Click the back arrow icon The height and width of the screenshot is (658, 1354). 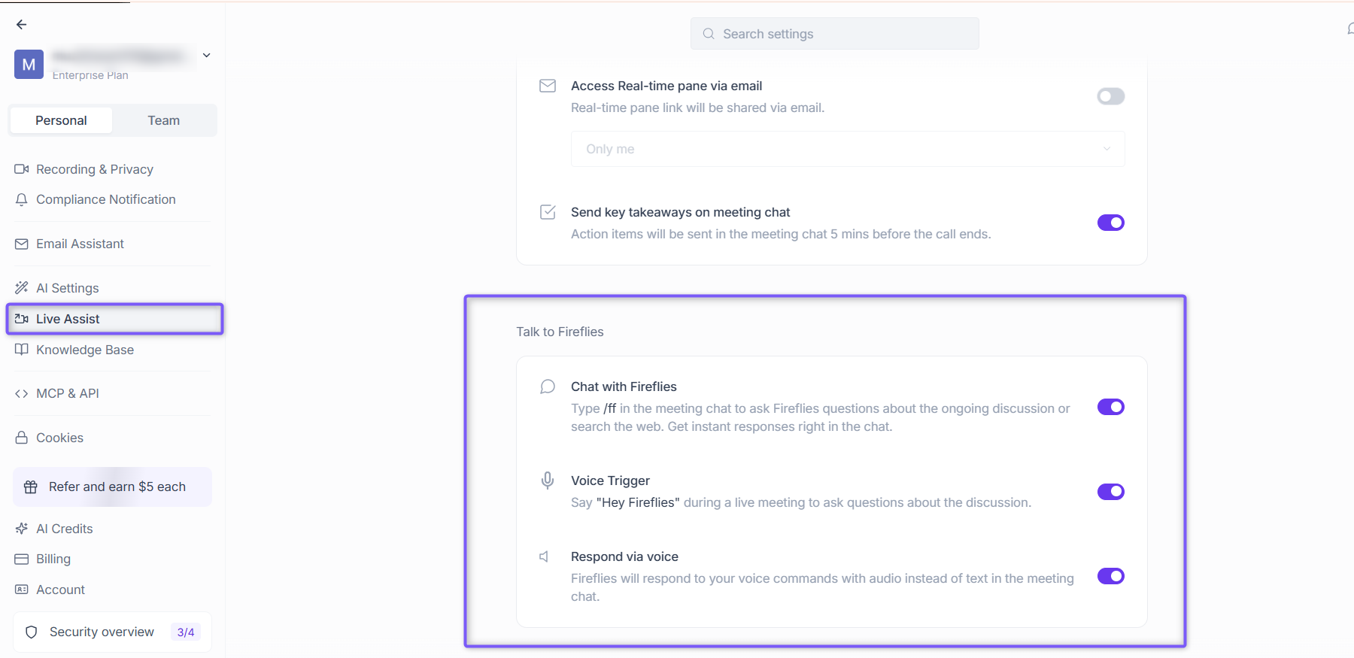click(x=21, y=25)
